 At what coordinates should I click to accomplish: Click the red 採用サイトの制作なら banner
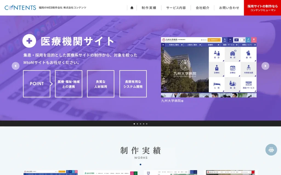262,8
